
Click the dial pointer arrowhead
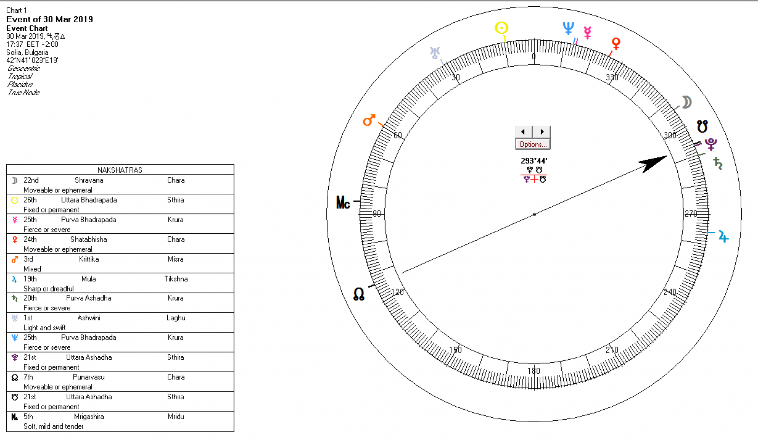click(653, 163)
